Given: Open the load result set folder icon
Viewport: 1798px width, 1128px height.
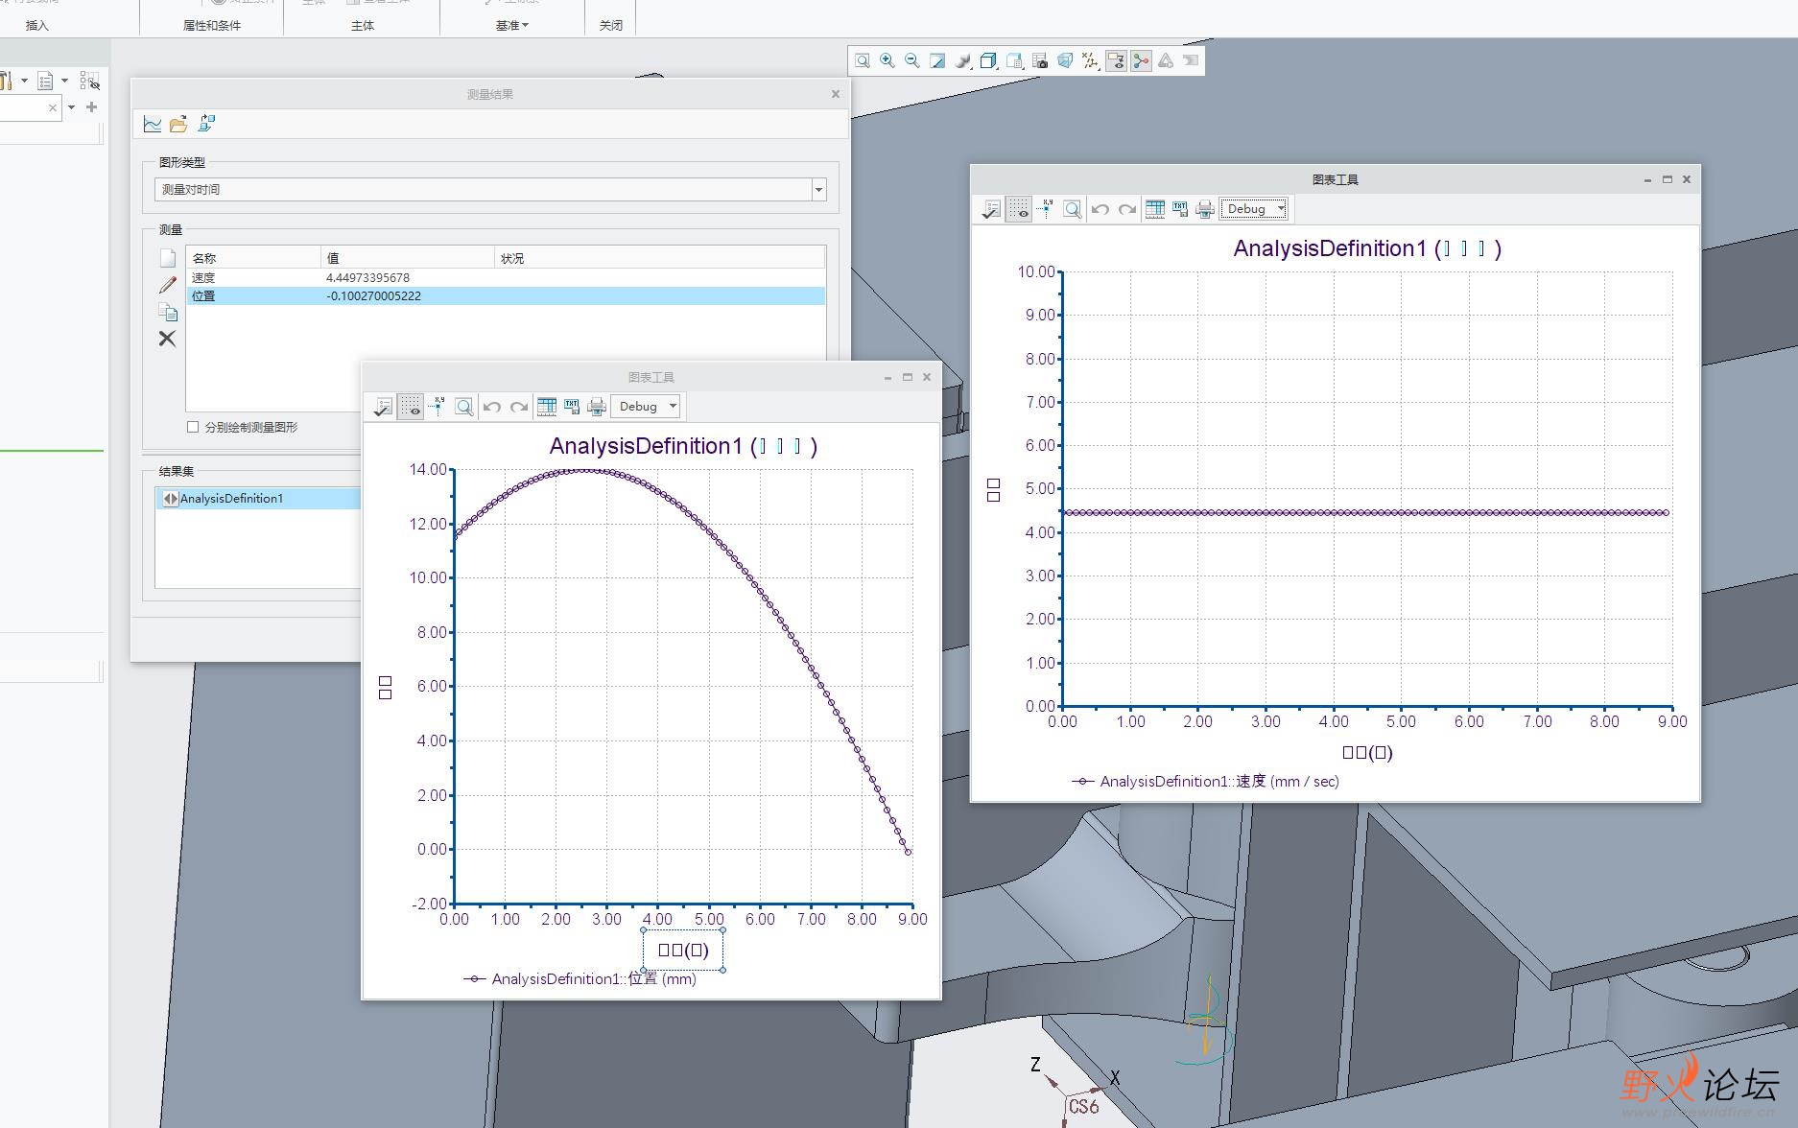Looking at the screenshot, I should coord(178,124).
